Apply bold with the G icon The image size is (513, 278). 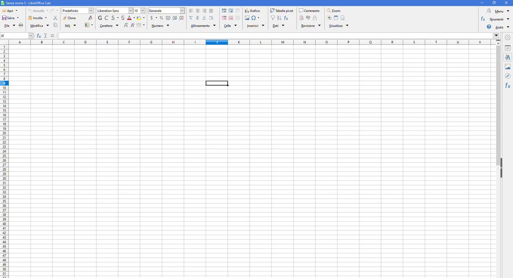pos(100,18)
